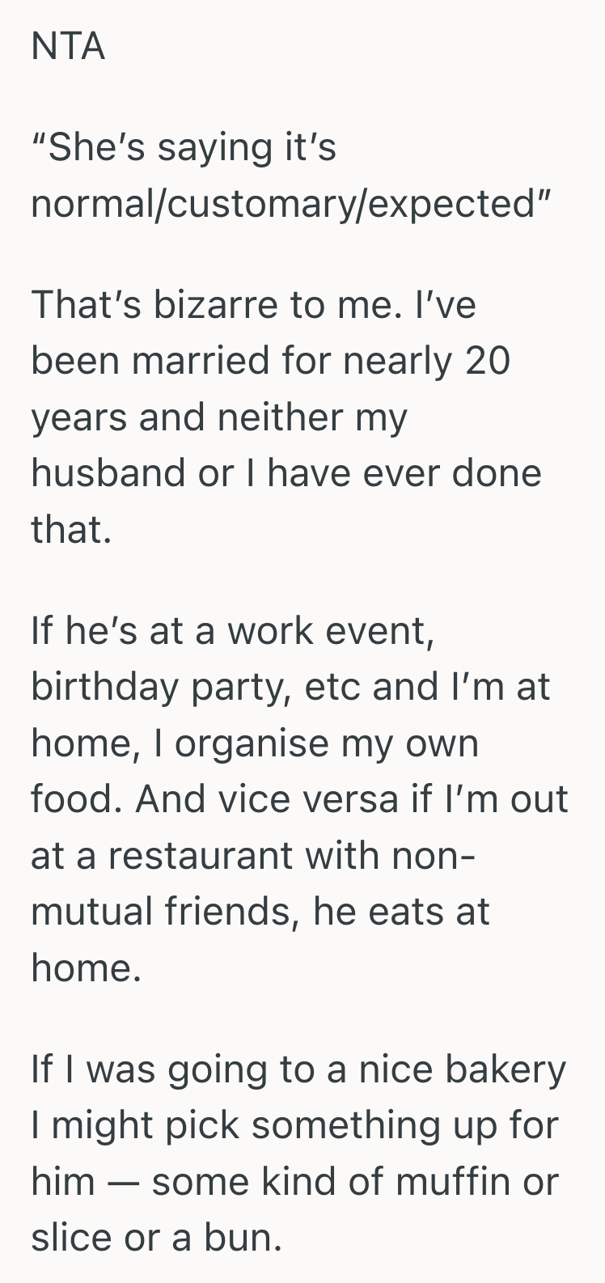
Task: Select the word "husband"
Action: point(120,472)
